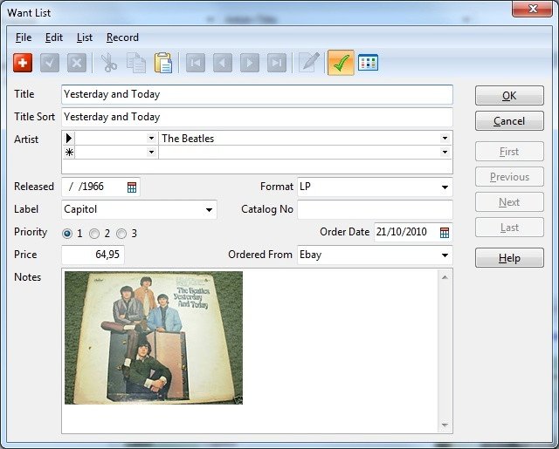Screen dimensions: 559x449
Task: Click the Notes scrollbar up arrow
Action: coord(445,277)
